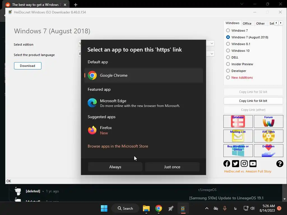287x215 pixels.
Task: Open the taskbar clock and date
Action: click(x=267, y=208)
